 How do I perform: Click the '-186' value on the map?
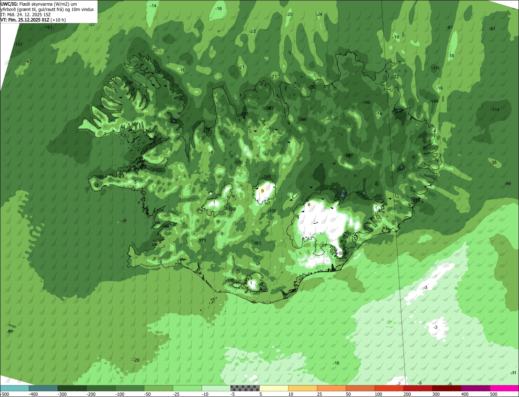(x=99, y=177)
